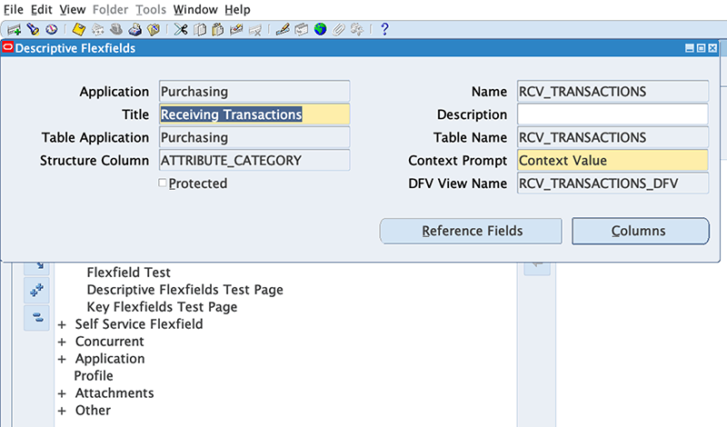
Task: Expand the Concurrent tree node
Action: (x=62, y=343)
